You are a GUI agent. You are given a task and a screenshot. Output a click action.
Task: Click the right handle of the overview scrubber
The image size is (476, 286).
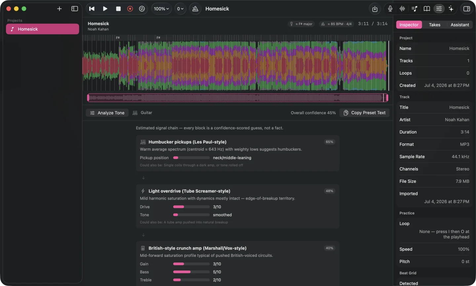[387, 98]
